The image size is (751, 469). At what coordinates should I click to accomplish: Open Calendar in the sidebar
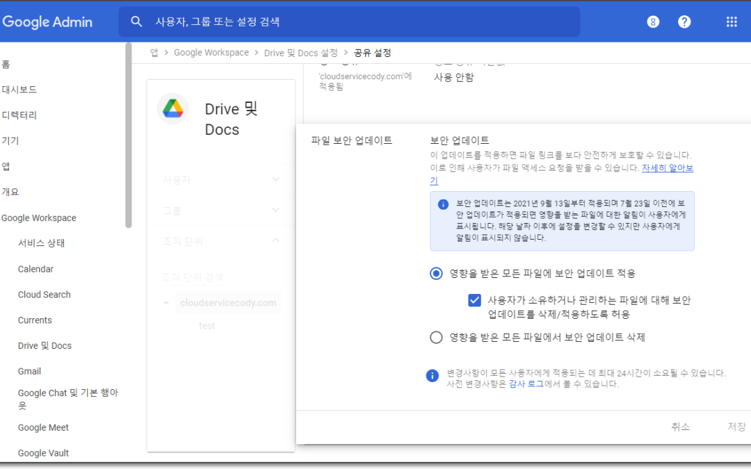(x=35, y=269)
